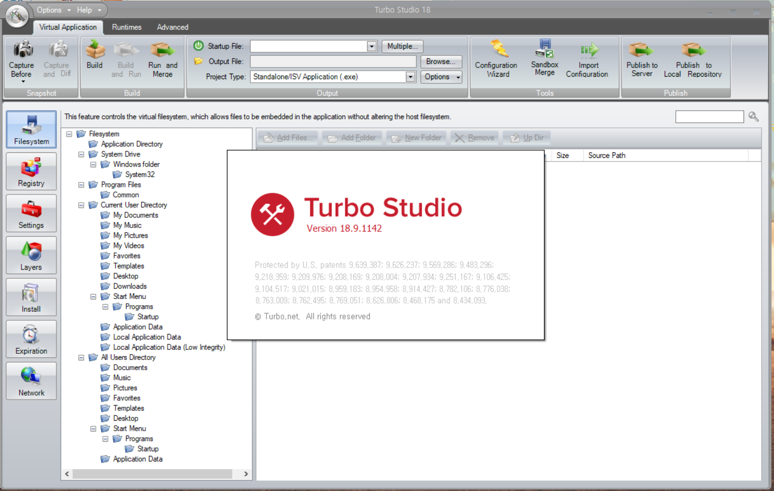This screenshot has width=774, height=491.
Task: Switch to the Runtimes tab
Action: [127, 27]
